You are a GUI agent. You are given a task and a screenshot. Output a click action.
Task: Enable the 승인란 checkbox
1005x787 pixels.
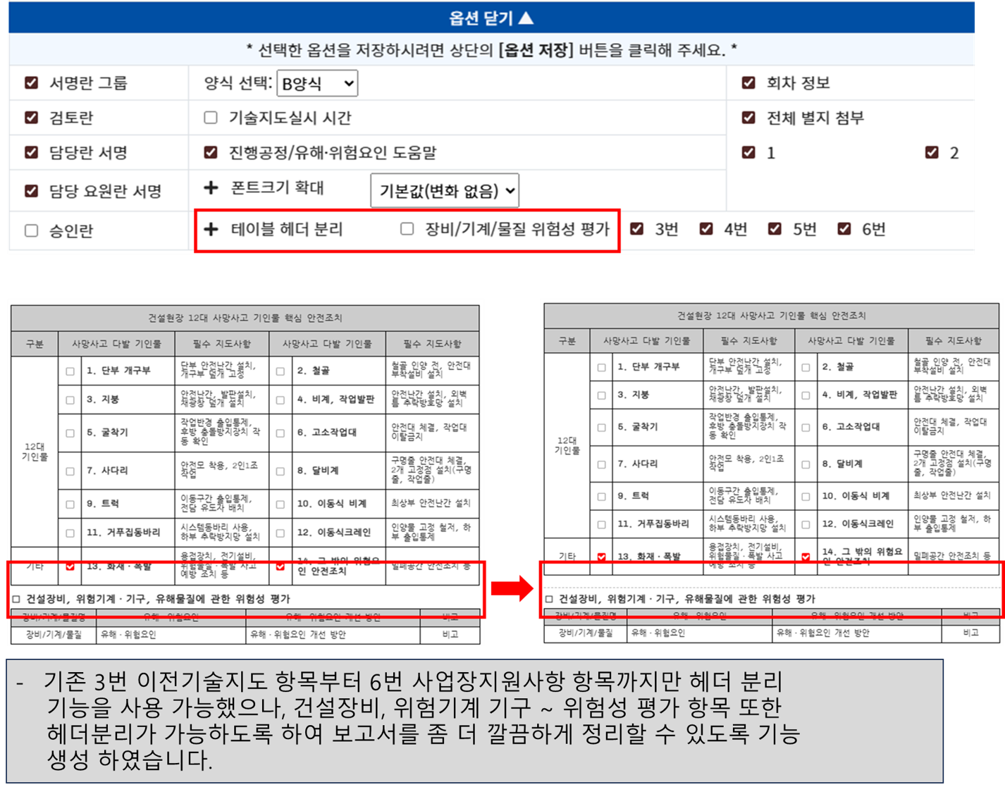tap(31, 230)
